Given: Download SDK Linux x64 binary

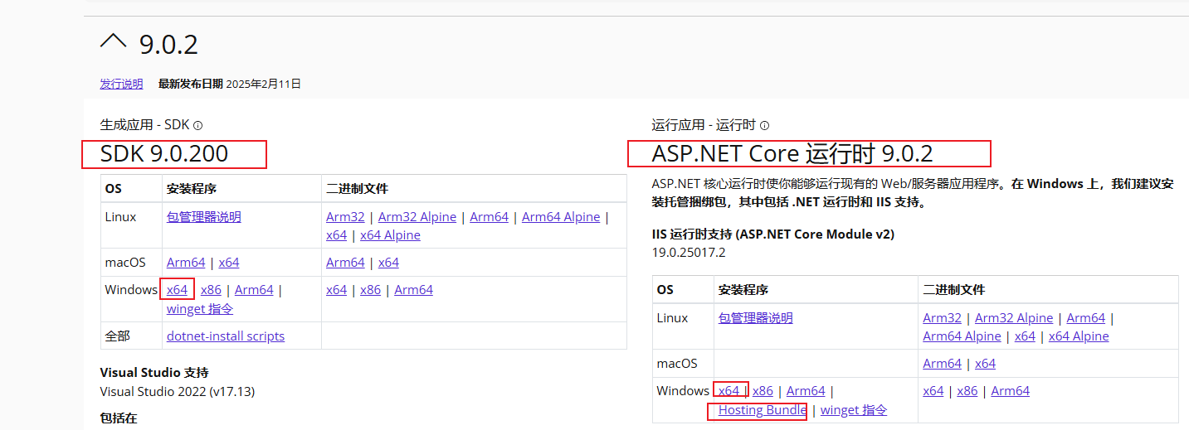Looking at the screenshot, I should [336, 234].
